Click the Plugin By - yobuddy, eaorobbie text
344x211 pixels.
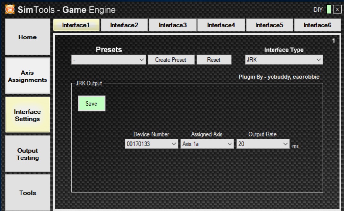pos(279,77)
